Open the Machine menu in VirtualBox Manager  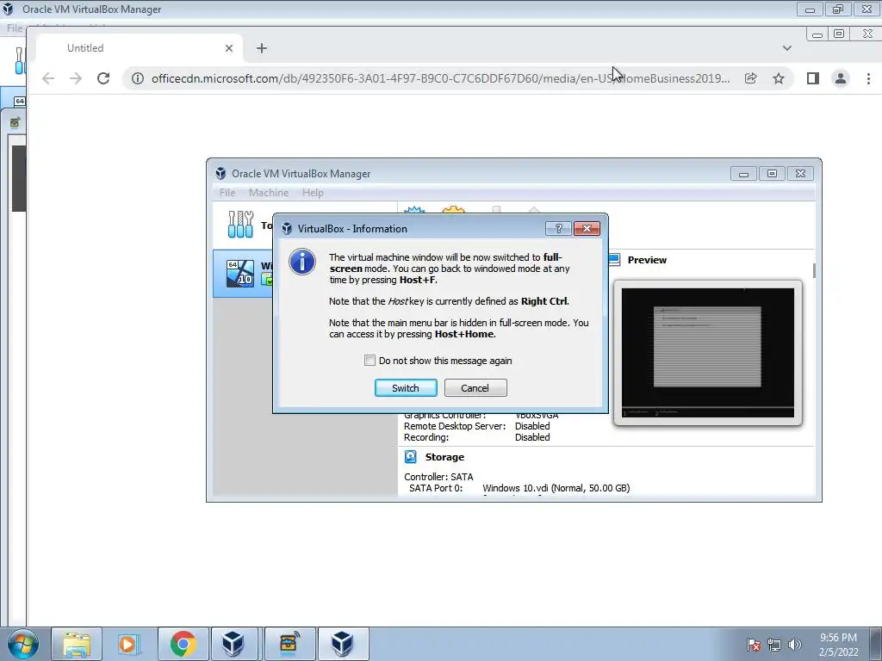(x=269, y=193)
